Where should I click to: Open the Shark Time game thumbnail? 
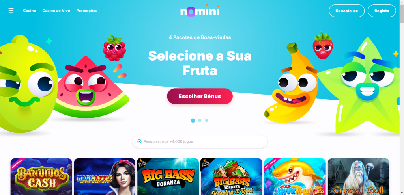coord(295,176)
